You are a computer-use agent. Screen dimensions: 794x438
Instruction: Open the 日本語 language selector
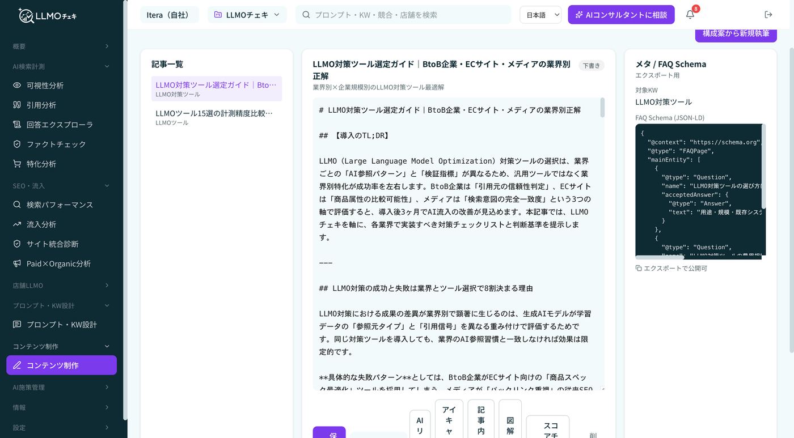[540, 15]
